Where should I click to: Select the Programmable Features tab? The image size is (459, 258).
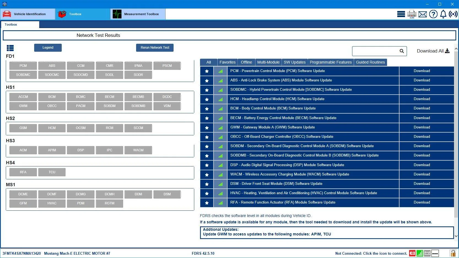pos(331,62)
